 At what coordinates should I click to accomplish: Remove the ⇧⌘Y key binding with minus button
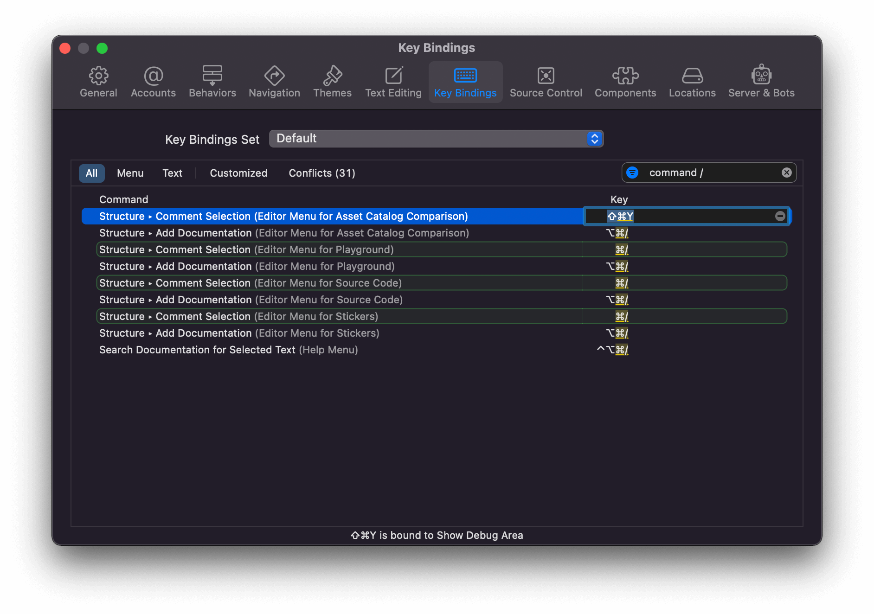point(780,216)
